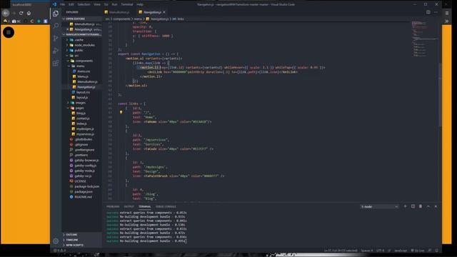The image size is (457, 257).
Task: Open the Help menu
Action: [140, 4]
